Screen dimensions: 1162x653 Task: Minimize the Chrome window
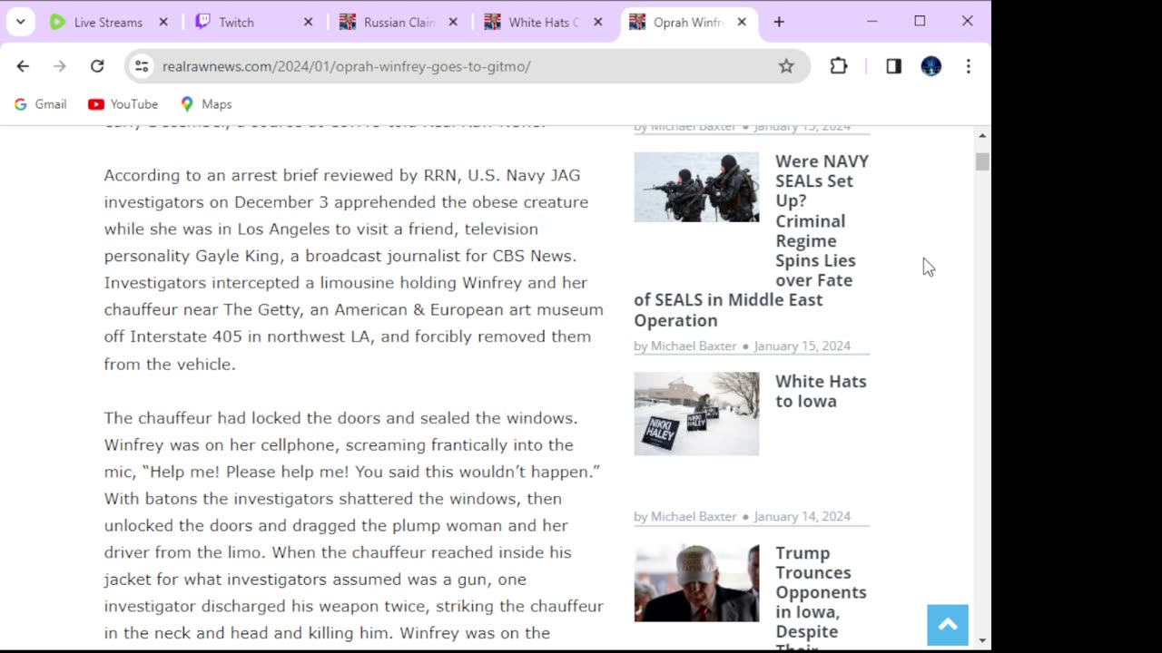(872, 22)
